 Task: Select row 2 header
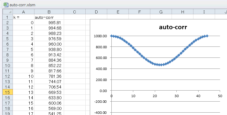click(x=8, y=23)
